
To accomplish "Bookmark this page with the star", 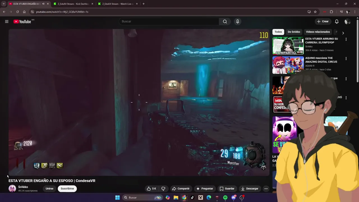I will (315, 12).
